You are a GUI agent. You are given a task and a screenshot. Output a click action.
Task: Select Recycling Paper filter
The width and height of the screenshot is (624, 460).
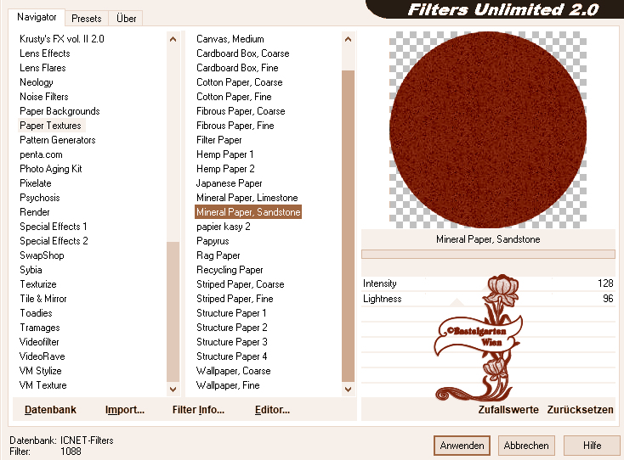point(230,270)
